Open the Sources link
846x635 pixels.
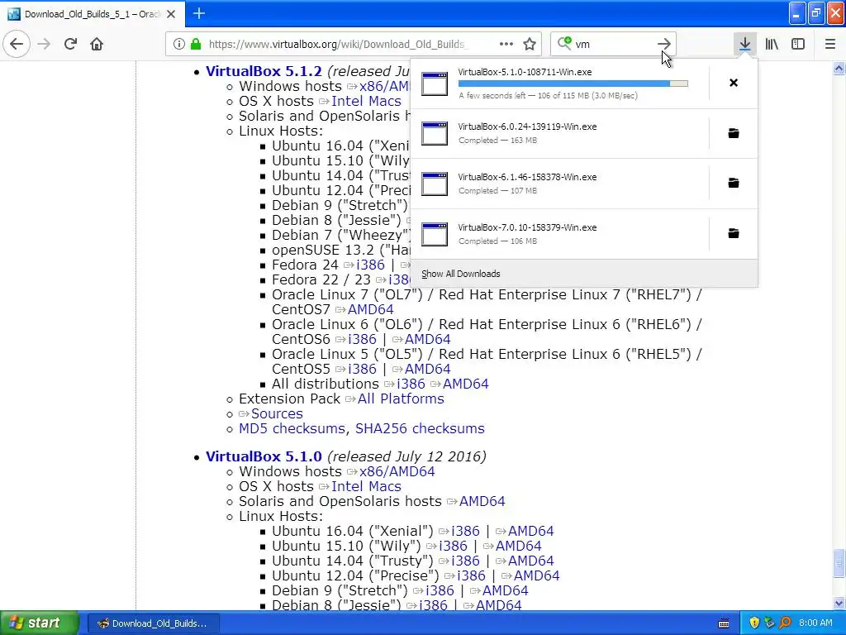[277, 413]
